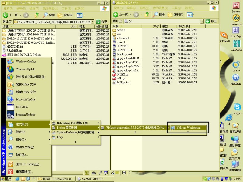Screen dimensions: 243x182
Task: Open the System-Hardware-系統硬體軟體 submenu
Action: [75, 133]
